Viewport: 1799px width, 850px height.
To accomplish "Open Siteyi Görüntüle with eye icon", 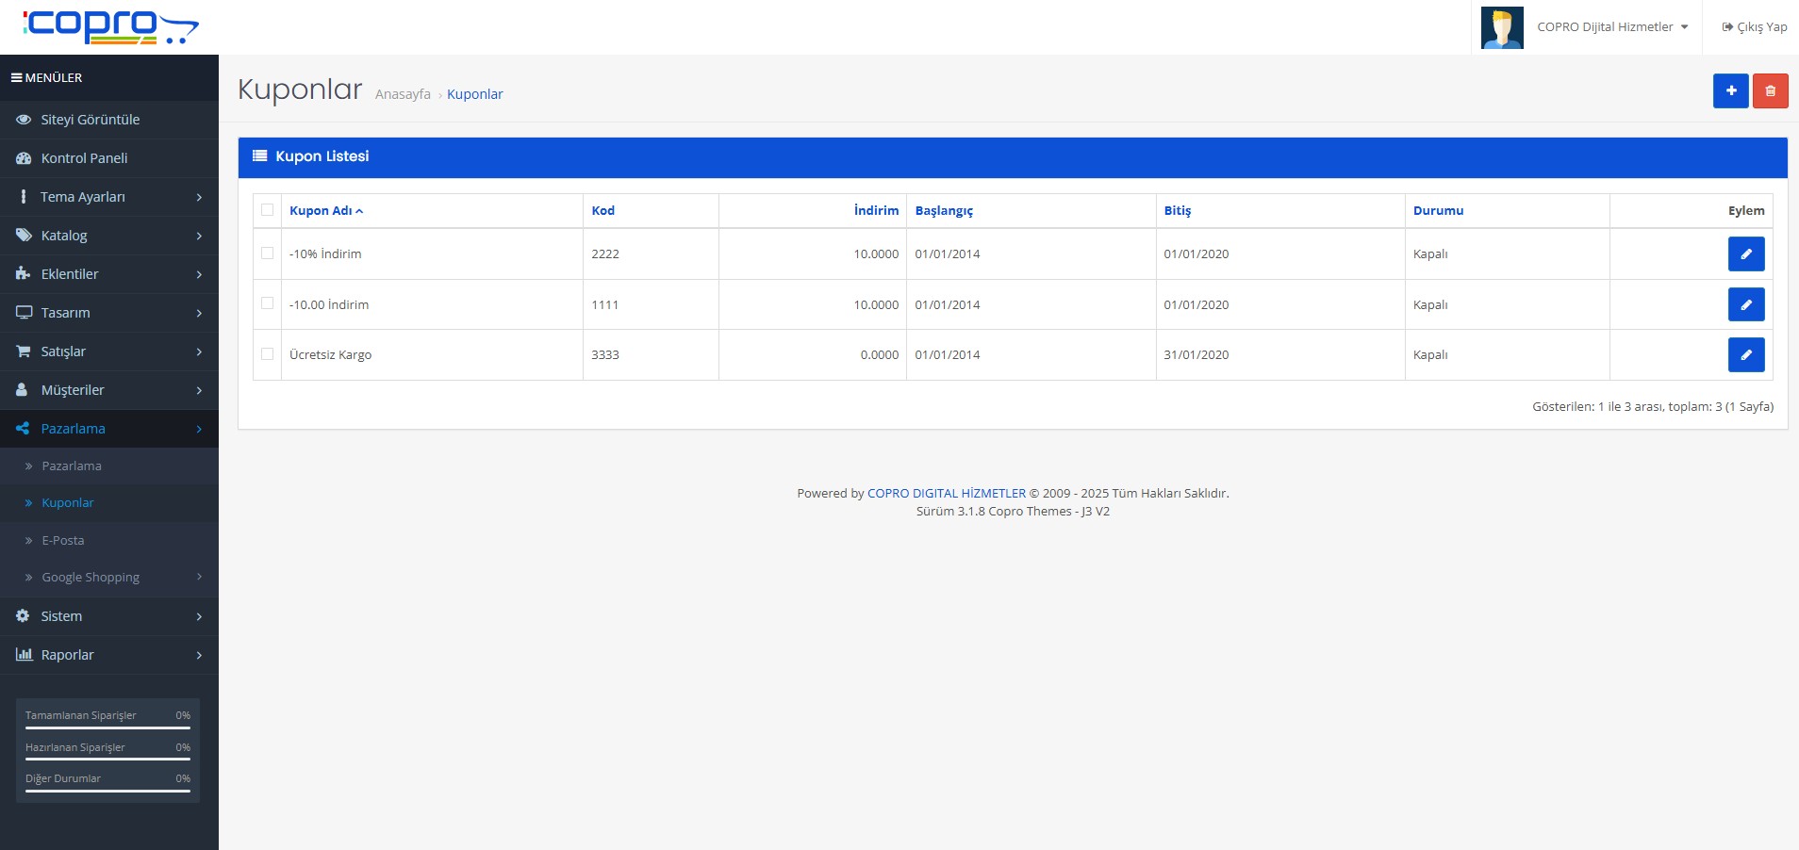I will 90,120.
